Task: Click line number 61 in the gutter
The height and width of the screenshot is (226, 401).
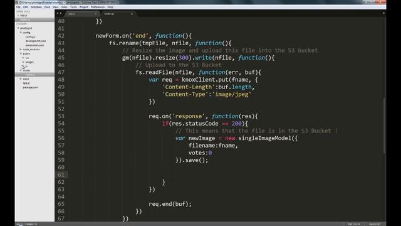Action: (61, 175)
